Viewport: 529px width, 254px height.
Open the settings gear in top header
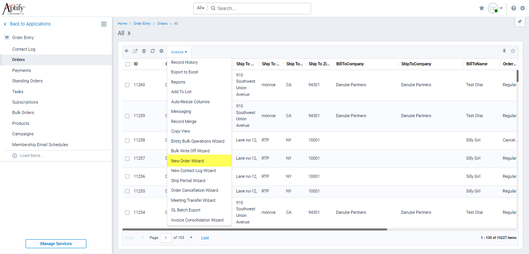pos(522,8)
